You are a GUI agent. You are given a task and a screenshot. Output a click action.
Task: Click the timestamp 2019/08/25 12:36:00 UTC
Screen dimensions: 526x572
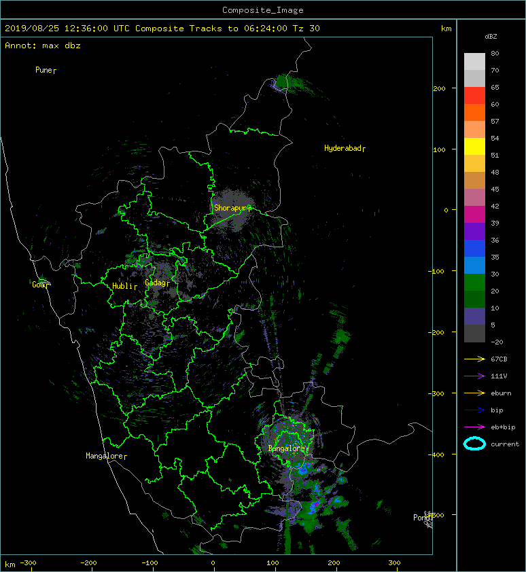point(67,29)
